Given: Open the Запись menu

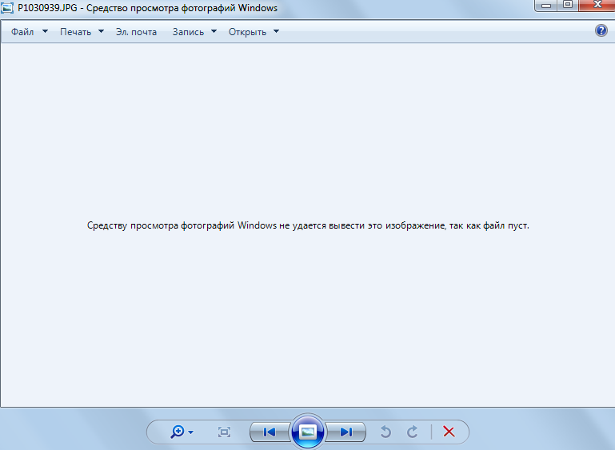Looking at the screenshot, I should (188, 32).
